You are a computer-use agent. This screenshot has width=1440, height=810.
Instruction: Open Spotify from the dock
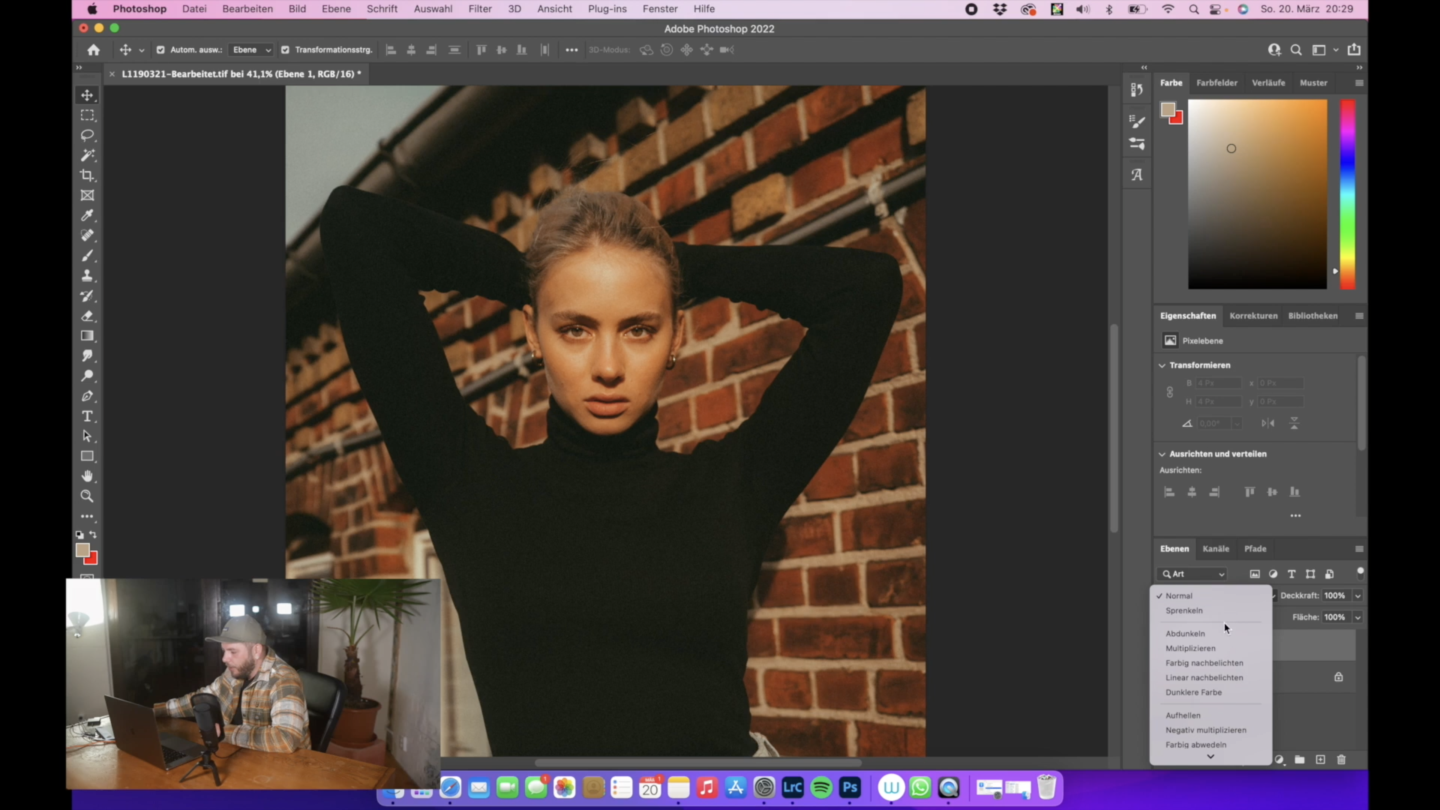[821, 788]
